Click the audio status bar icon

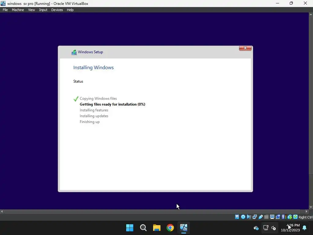(x=249, y=217)
